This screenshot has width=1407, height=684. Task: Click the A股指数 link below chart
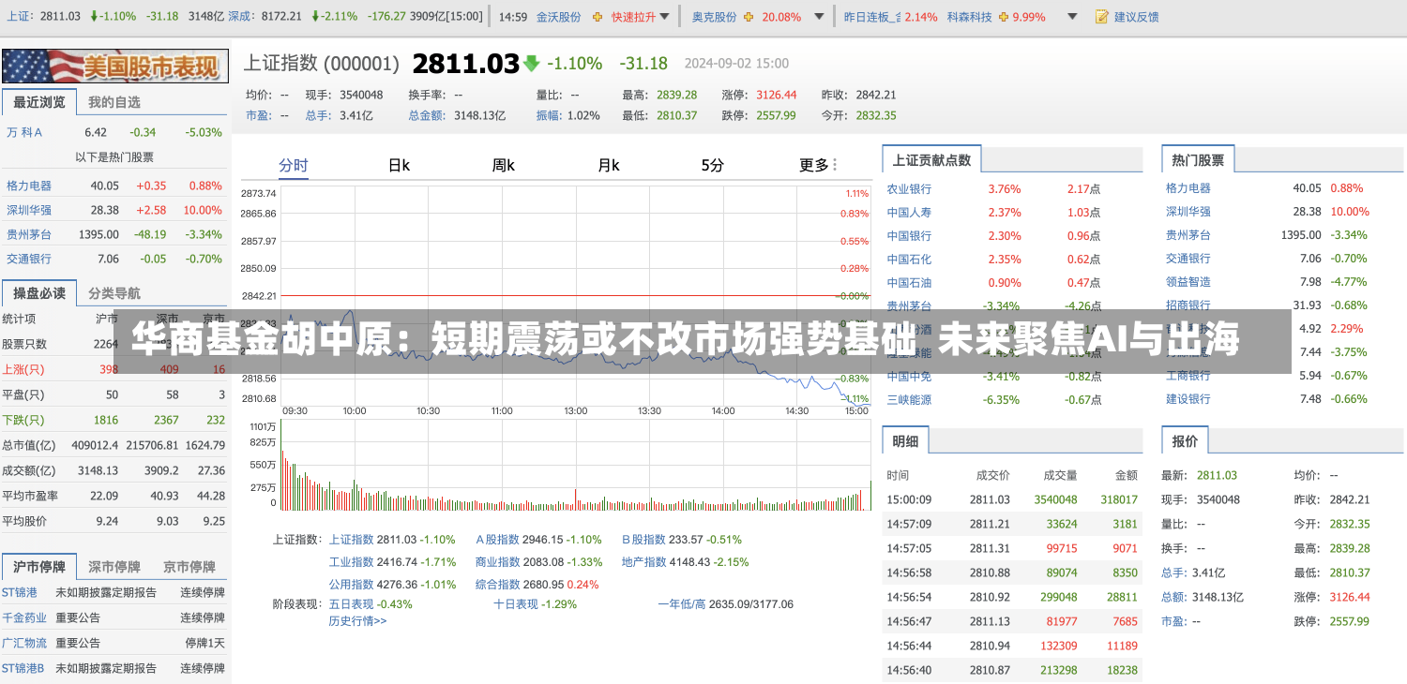click(497, 539)
